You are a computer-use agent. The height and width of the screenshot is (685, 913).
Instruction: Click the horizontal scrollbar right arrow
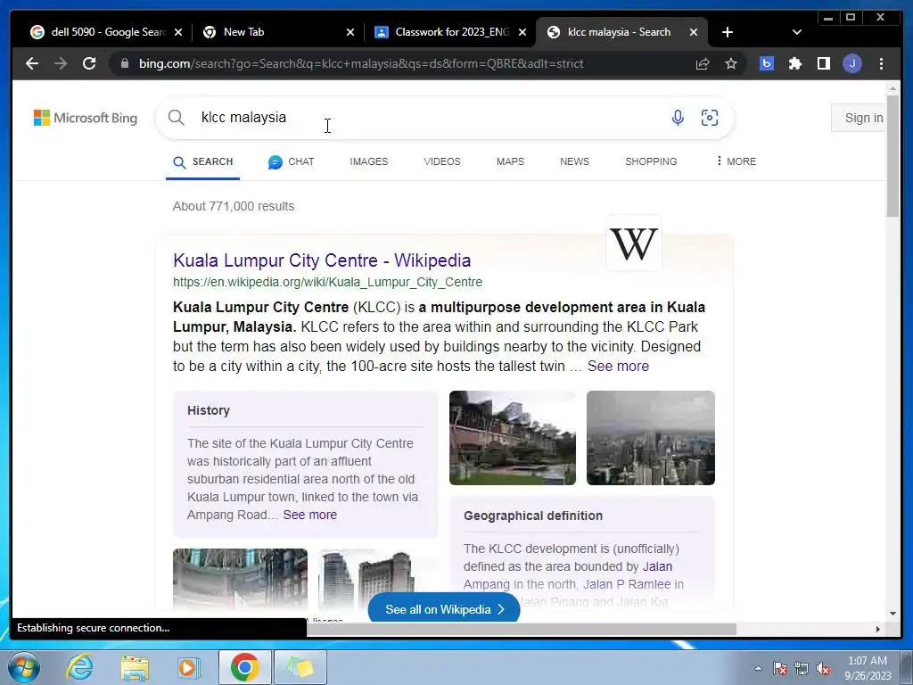(878, 629)
